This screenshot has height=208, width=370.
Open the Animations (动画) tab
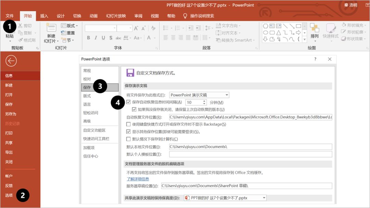tap(94, 16)
